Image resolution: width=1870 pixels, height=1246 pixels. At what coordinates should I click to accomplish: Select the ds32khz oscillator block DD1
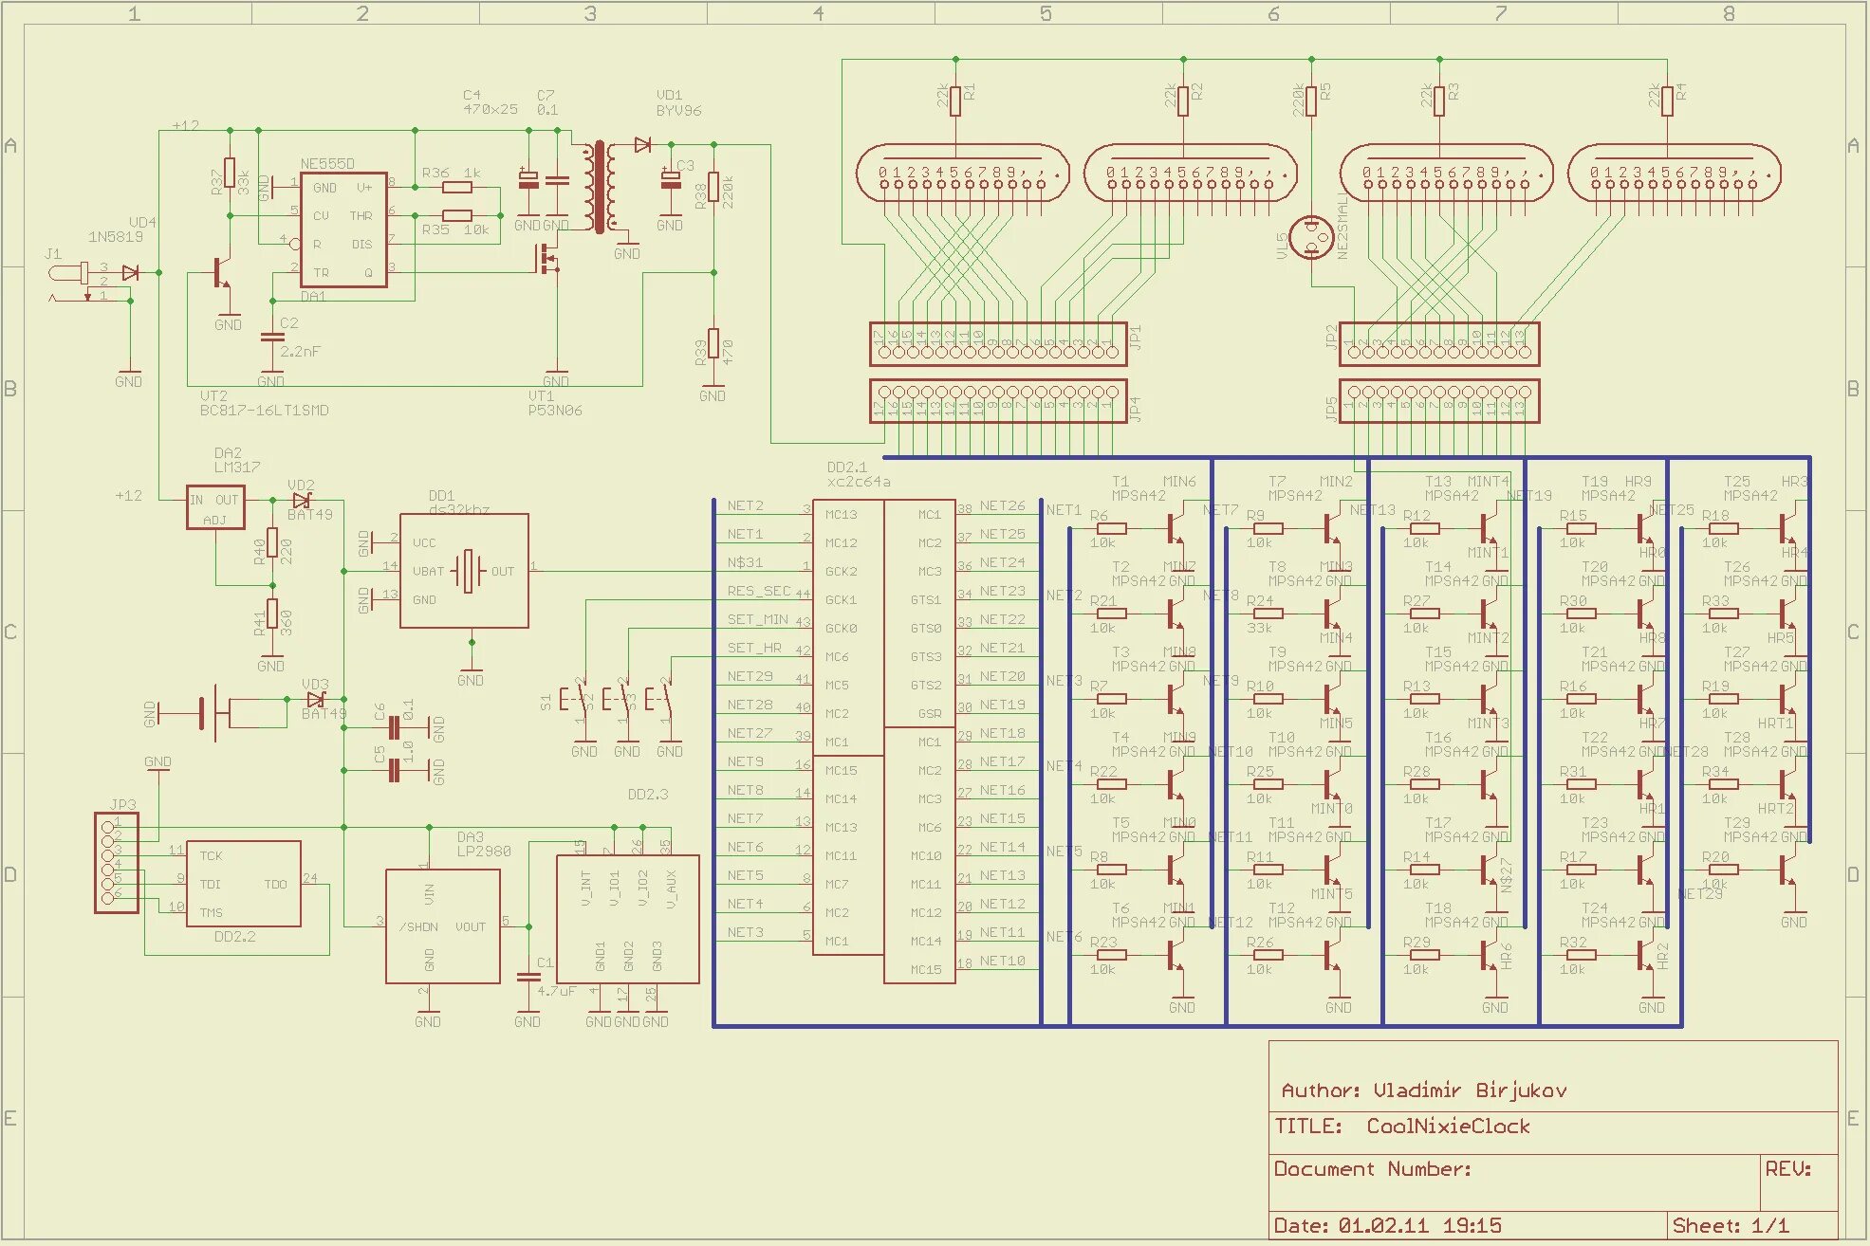[x=464, y=571]
